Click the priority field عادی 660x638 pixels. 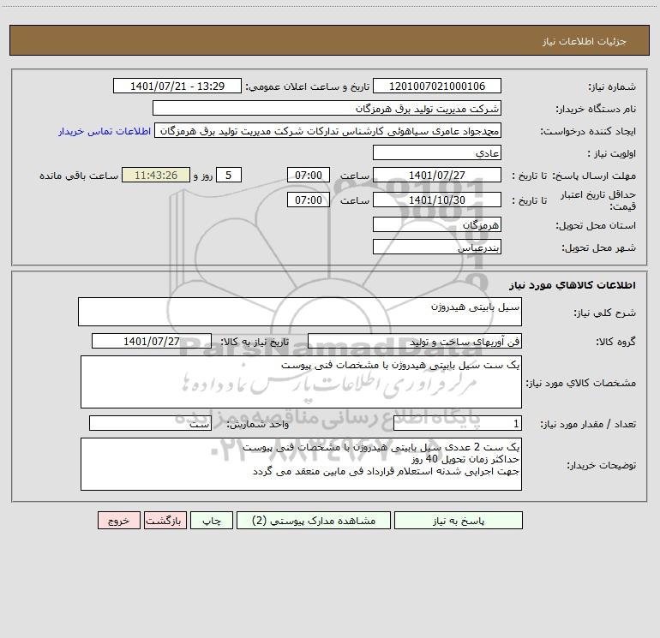click(x=437, y=152)
